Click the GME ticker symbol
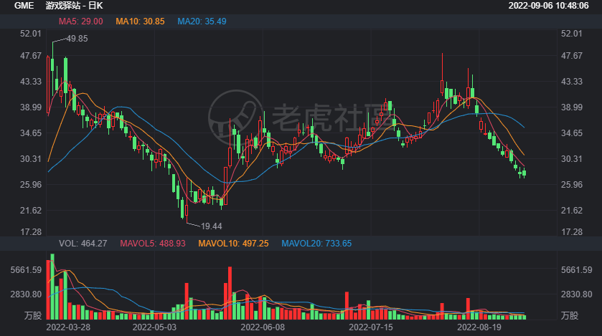The height and width of the screenshot is (336, 602). pyautogui.click(x=24, y=6)
